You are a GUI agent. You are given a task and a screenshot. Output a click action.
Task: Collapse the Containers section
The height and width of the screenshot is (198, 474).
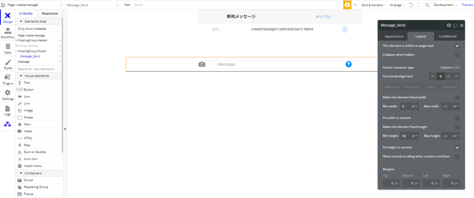pos(21,173)
